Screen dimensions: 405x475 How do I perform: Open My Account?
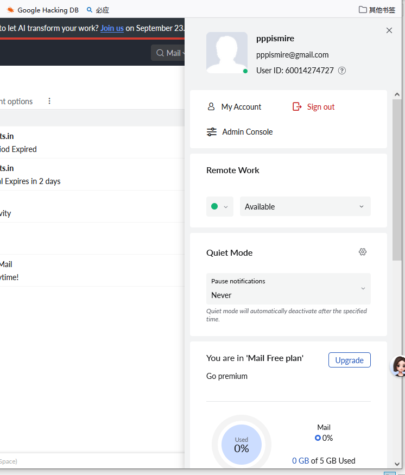click(241, 107)
